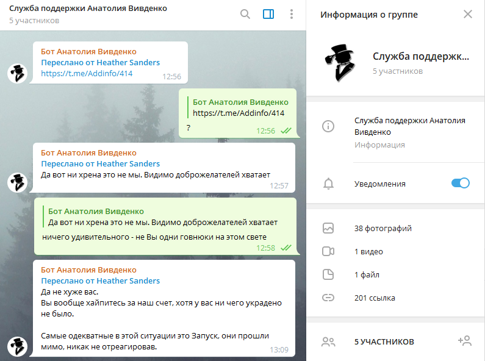The image size is (485, 361).
Task: Click sender name Бот Анатолия Вивденко in 12:57 message
Action: (x=89, y=152)
